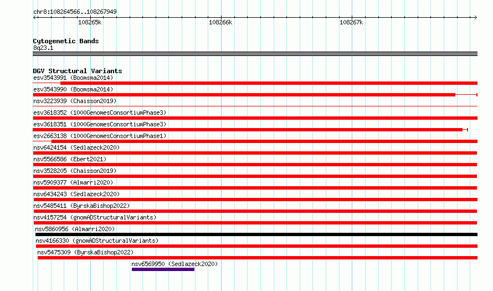
Task: Click the red bar under nsv5566586
Action: click(255, 165)
